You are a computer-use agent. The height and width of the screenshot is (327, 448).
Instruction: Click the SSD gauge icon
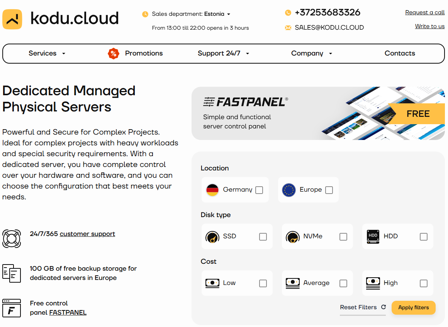pyautogui.click(x=212, y=236)
